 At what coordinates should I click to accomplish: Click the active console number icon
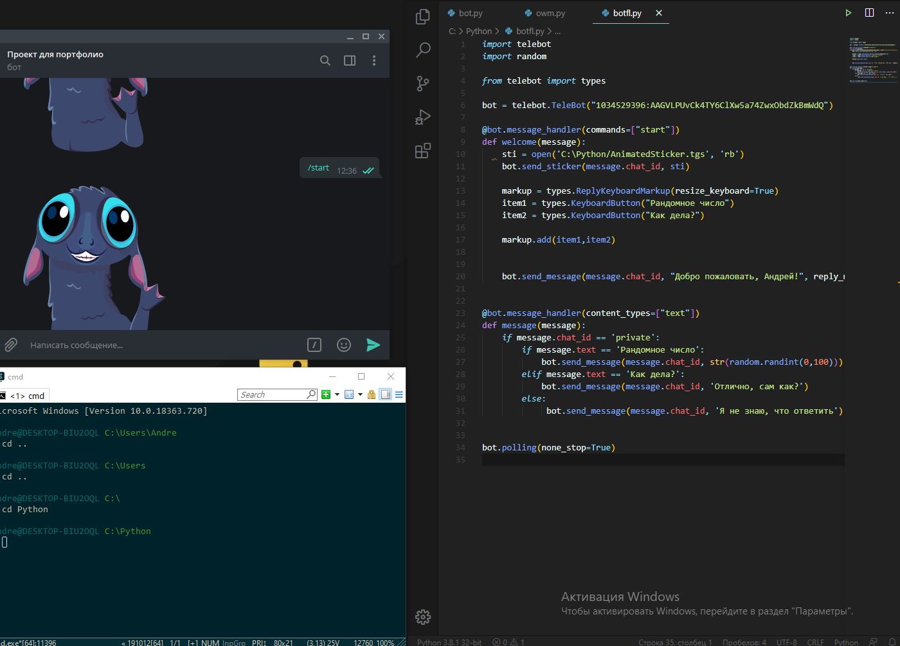tap(349, 394)
